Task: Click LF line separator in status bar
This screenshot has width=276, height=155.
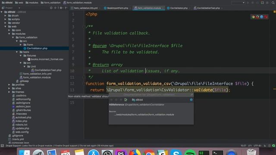Action: 250,146
